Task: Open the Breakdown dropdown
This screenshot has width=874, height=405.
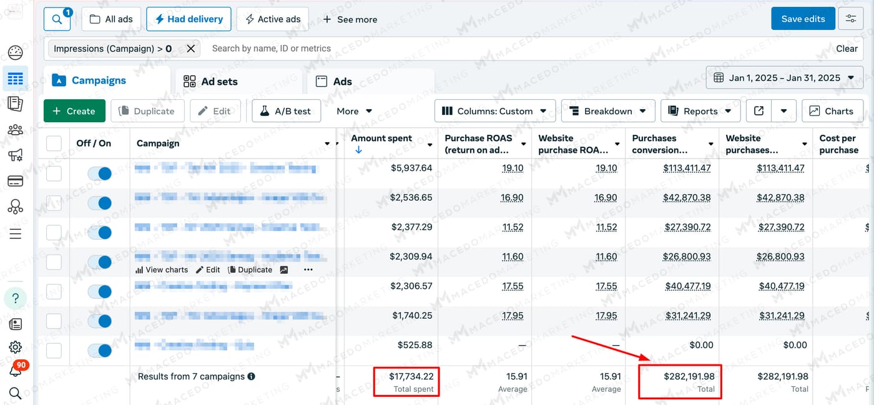Action: [608, 111]
